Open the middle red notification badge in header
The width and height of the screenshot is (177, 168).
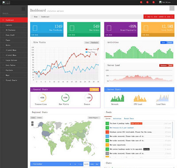pos(147,2)
